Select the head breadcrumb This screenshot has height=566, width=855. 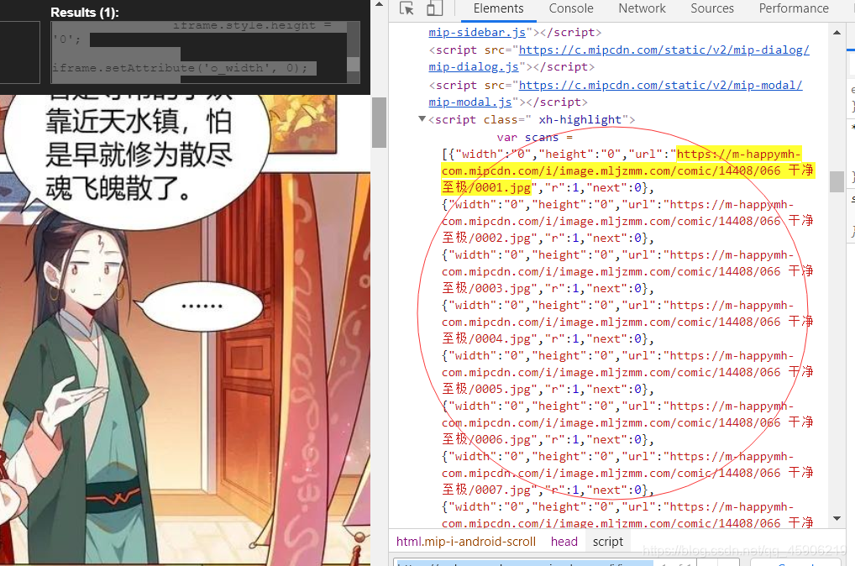[564, 542]
